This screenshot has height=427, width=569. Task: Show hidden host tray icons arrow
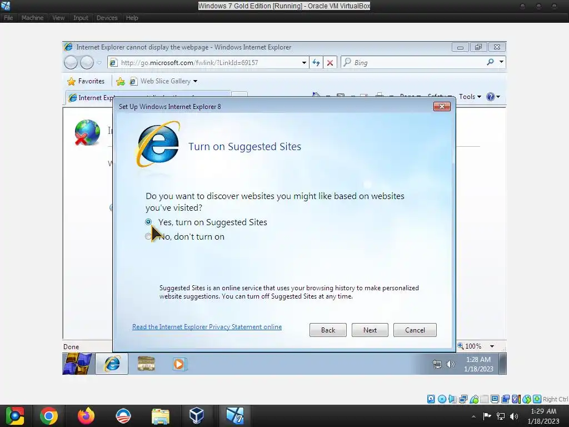click(x=473, y=416)
